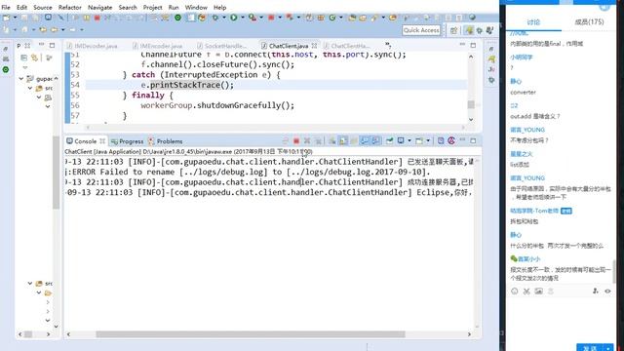Open the Window menu
The width and height of the screenshot is (624, 351).
click(x=196, y=7)
